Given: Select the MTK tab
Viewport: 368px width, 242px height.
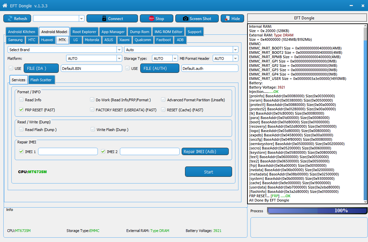Looking at the screenshot, I should point(62,40).
